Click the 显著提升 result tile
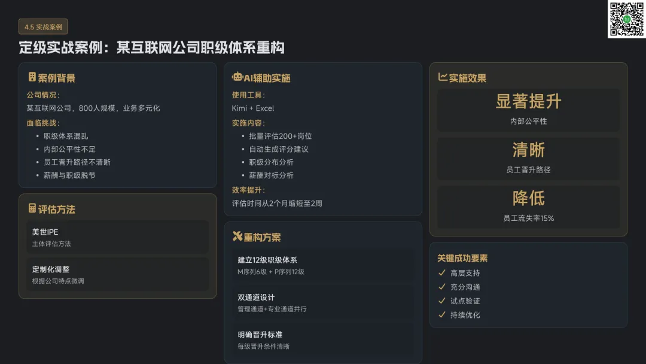Image resolution: width=646 pixels, height=364 pixels. 528,110
